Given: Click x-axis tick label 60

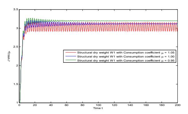Looking at the screenshot, I should 67,105.
